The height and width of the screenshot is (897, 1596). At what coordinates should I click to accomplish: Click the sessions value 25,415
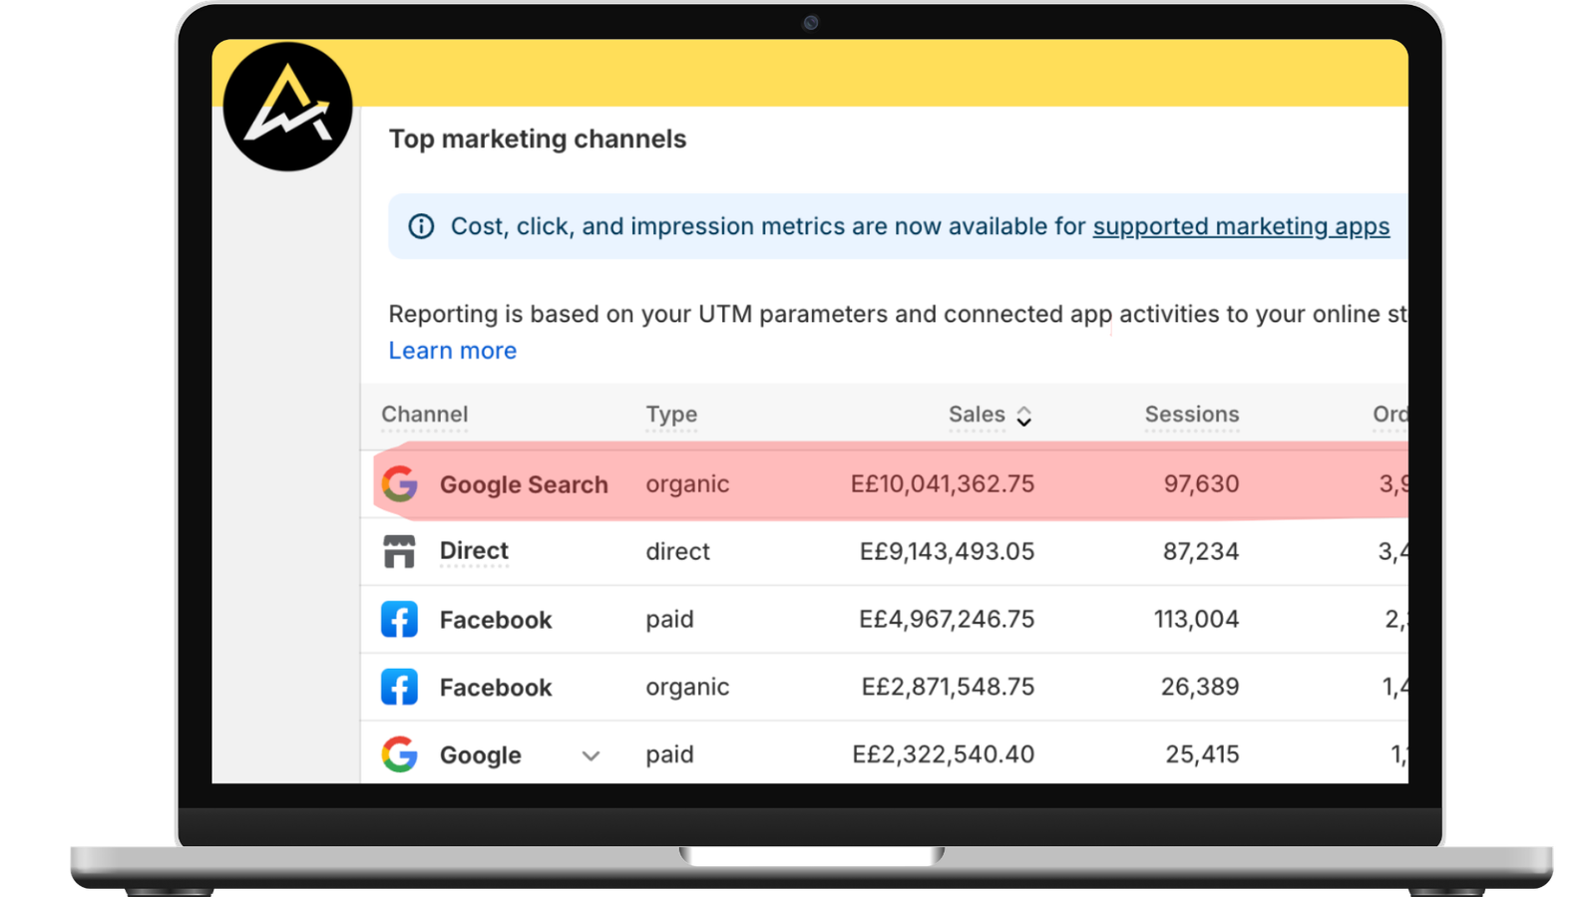coord(1202,755)
